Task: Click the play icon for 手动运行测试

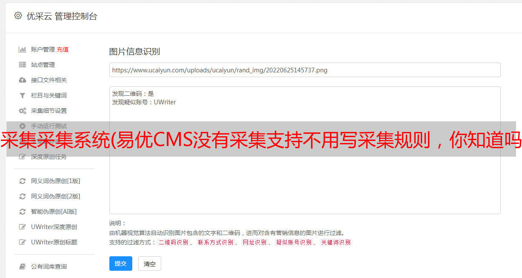Action: 23,126
